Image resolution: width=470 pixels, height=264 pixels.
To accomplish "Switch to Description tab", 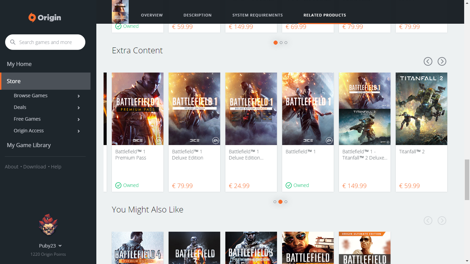I will point(197,15).
